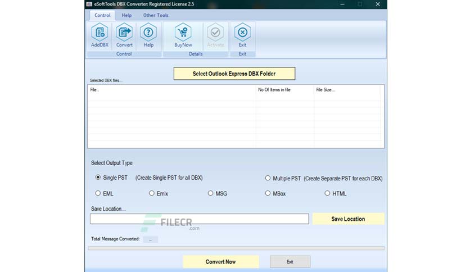The image size is (470, 272).
Task: Click the Activate checkmark icon
Action: (x=215, y=35)
